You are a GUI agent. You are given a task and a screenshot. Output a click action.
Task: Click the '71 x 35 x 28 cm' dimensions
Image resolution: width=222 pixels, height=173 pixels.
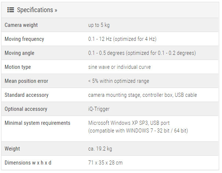click(x=105, y=163)
